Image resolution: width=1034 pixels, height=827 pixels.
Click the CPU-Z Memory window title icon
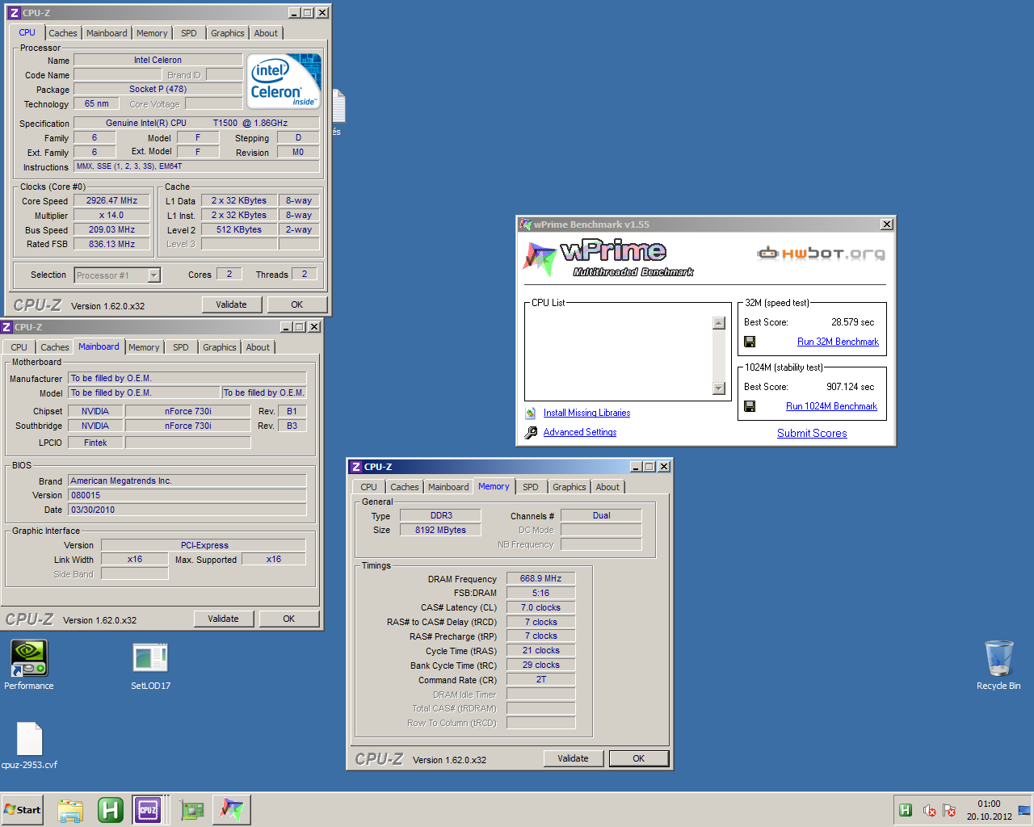click(355, 467)
